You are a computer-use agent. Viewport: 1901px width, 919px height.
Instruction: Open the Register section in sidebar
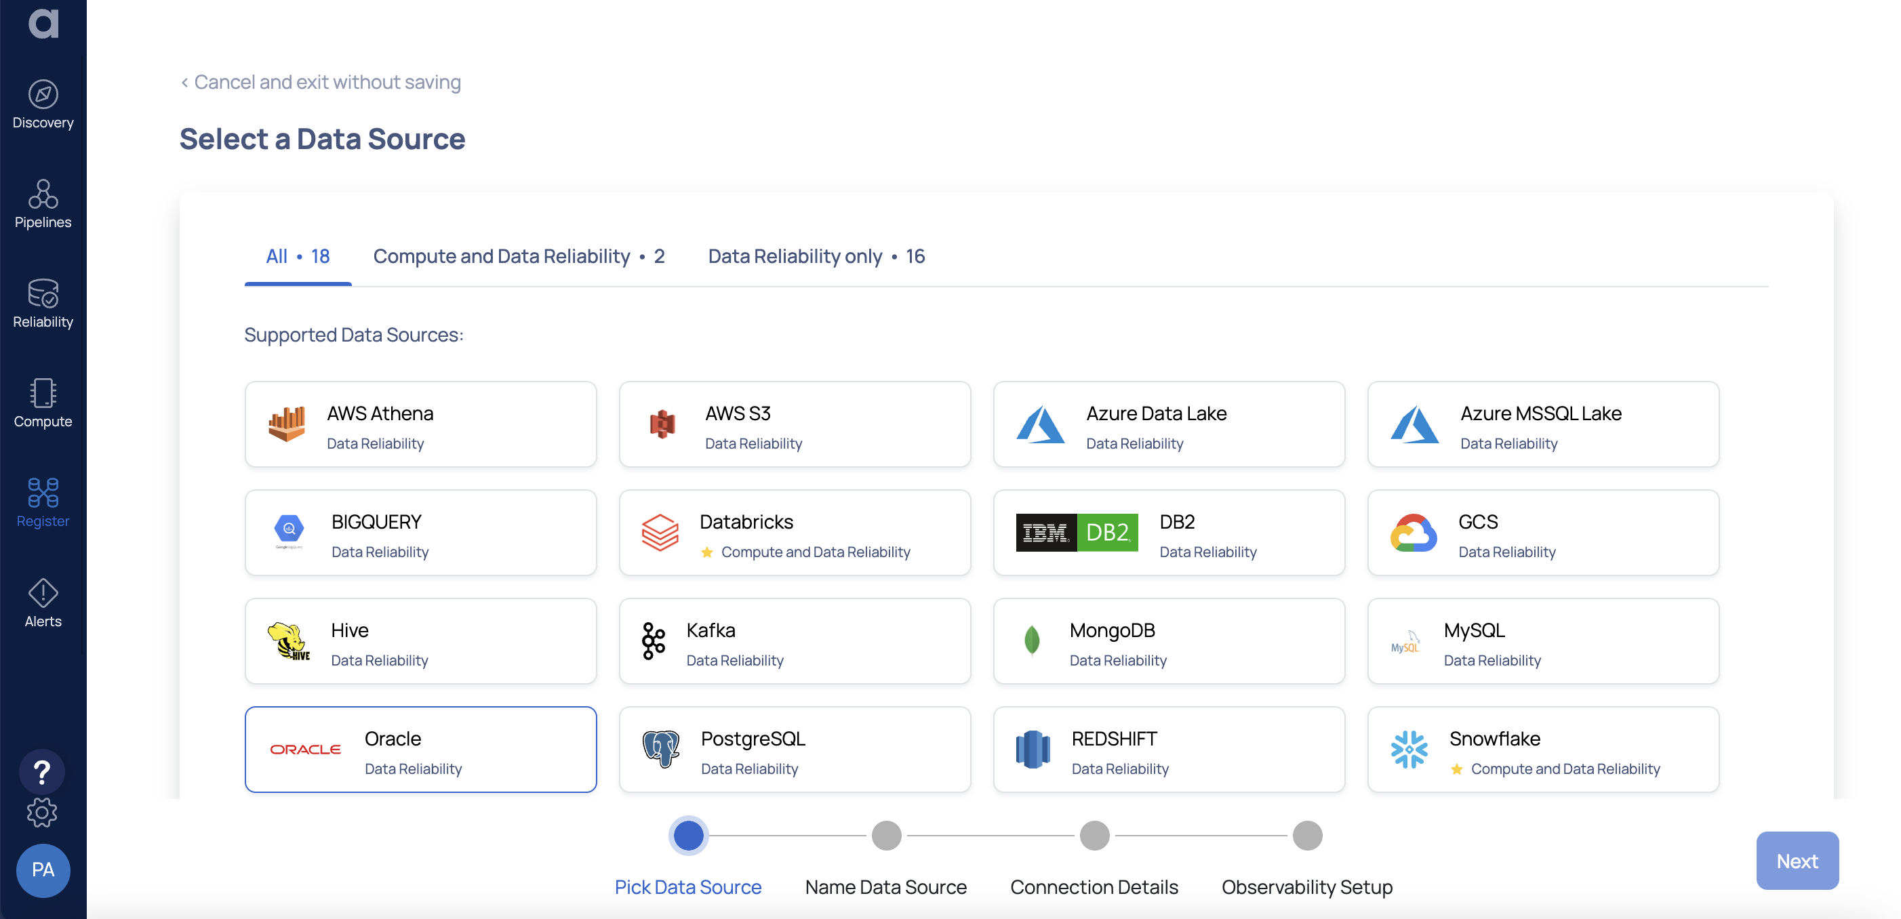coord(43,503)
